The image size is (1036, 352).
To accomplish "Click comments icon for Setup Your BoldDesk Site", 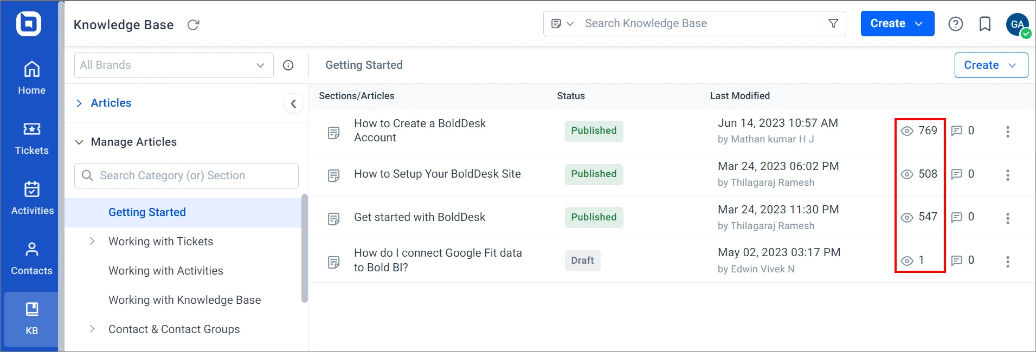I will pyautogui.click(x=957, y=174).
